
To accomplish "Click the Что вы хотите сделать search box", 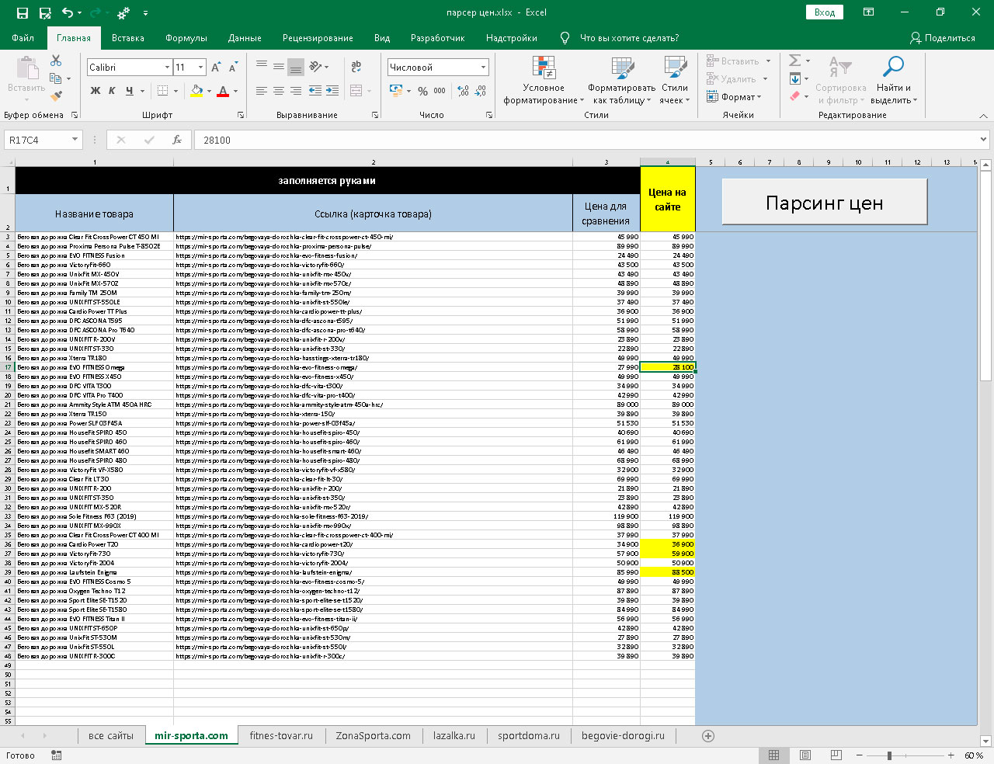I will click(x=629, y=38).
